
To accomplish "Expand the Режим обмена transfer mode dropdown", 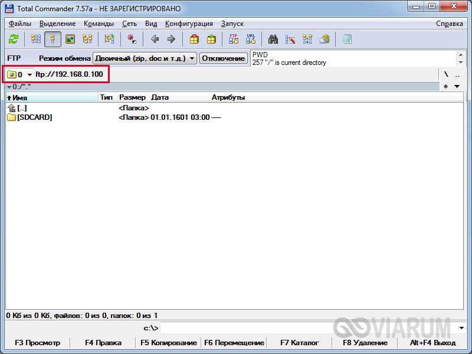I will 145,58.
